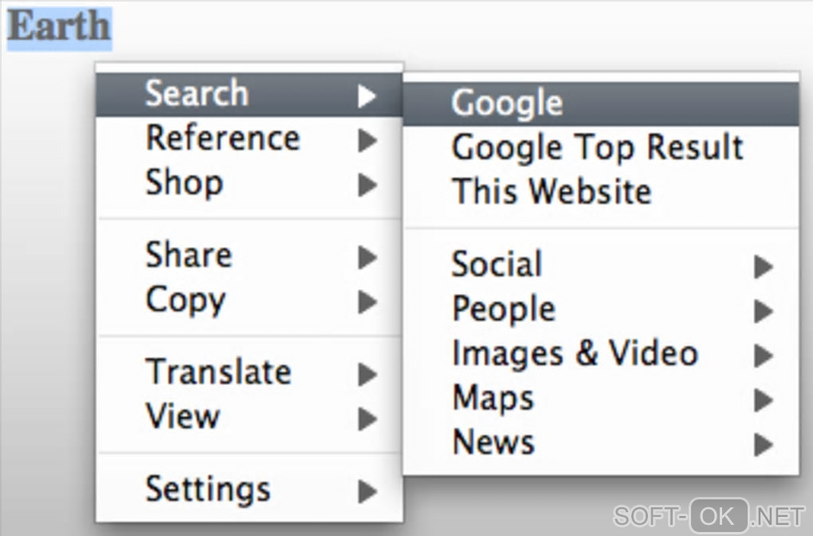Select This Website search option
Image resolution: width=813 pixels, height=536 pixels.
pyautogui.click(x=552, y=192)
